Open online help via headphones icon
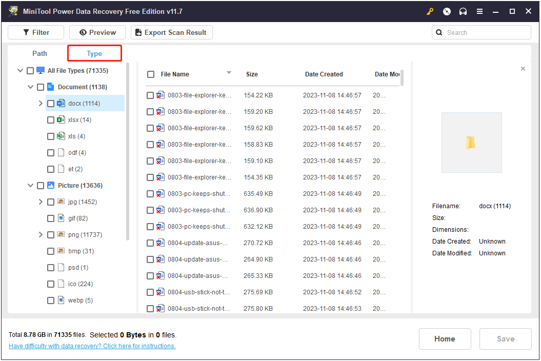This screenshot has height=361, width=541. (463, 11)
